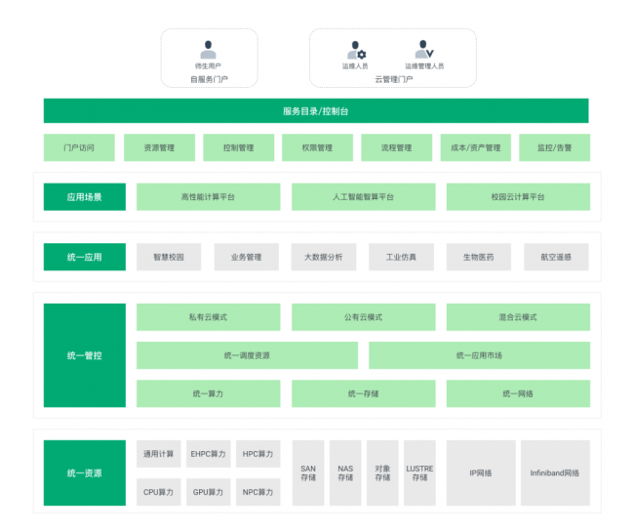Click the 成本/资产管理 block
This screenshot has width=634, height=532.
tap(476, 147)
